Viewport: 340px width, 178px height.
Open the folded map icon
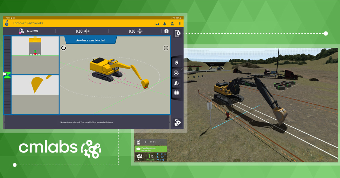tap(177, 93)
